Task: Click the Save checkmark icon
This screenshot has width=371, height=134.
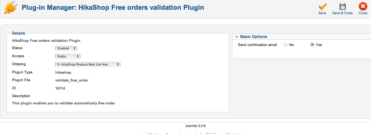Action: pos(322,7)
